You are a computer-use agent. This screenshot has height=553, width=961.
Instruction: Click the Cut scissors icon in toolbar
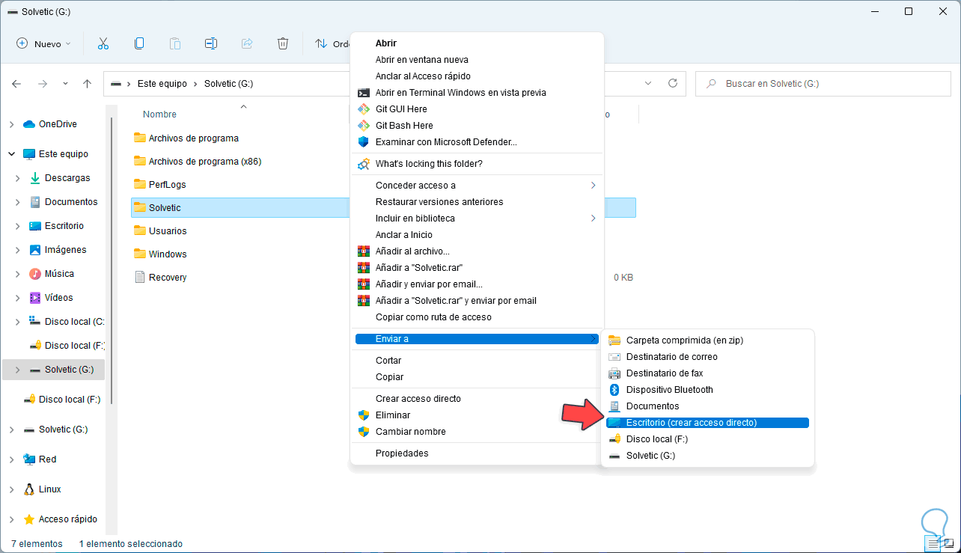(x=103, y=43)
